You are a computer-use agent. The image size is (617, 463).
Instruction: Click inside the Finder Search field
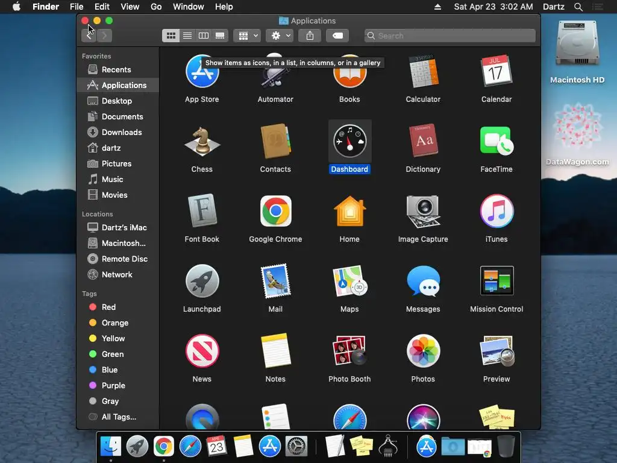[x=449, y=36]
